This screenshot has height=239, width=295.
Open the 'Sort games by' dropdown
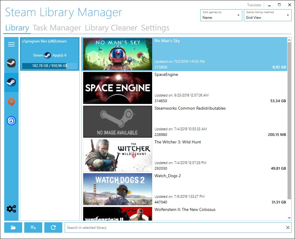(221, 15)
